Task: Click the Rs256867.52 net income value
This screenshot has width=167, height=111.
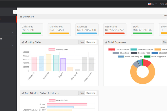Action: tap(114, 30)
